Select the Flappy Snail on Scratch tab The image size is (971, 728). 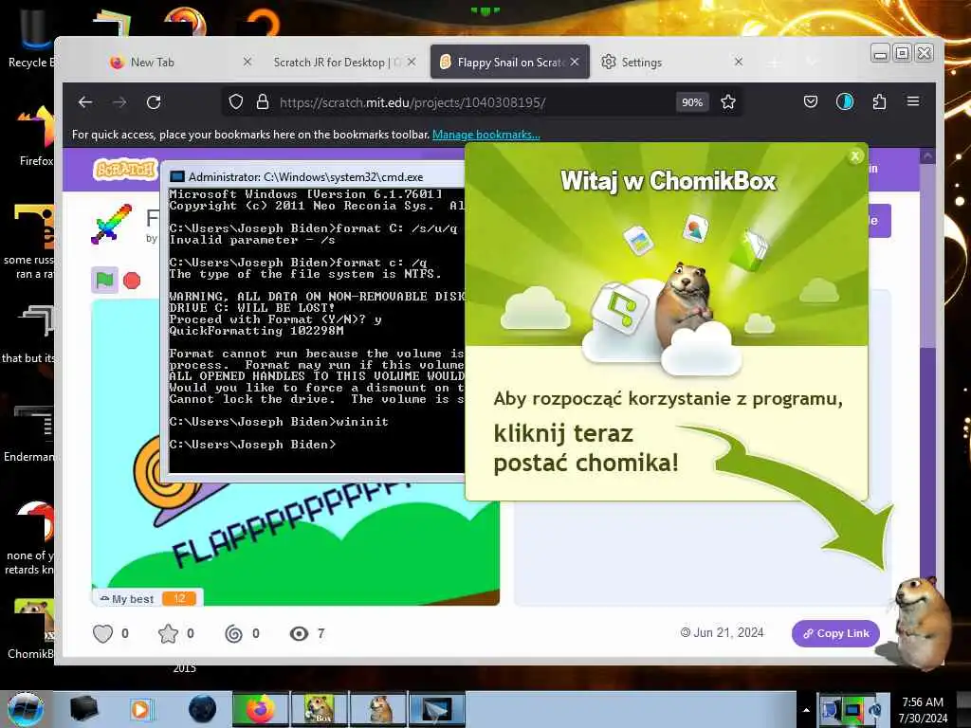tap(510, 62)
